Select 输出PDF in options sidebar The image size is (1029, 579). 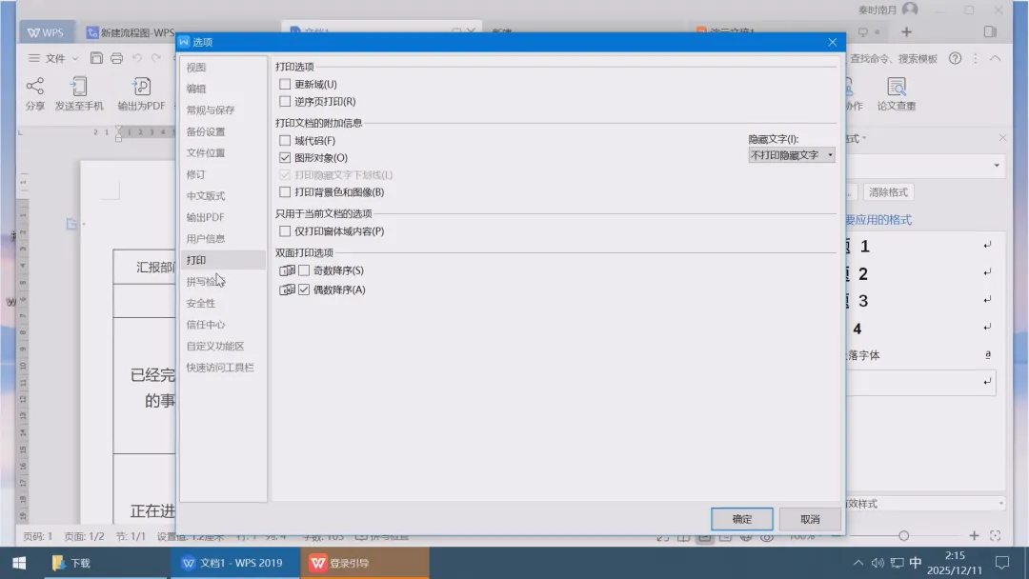point(223,217)
